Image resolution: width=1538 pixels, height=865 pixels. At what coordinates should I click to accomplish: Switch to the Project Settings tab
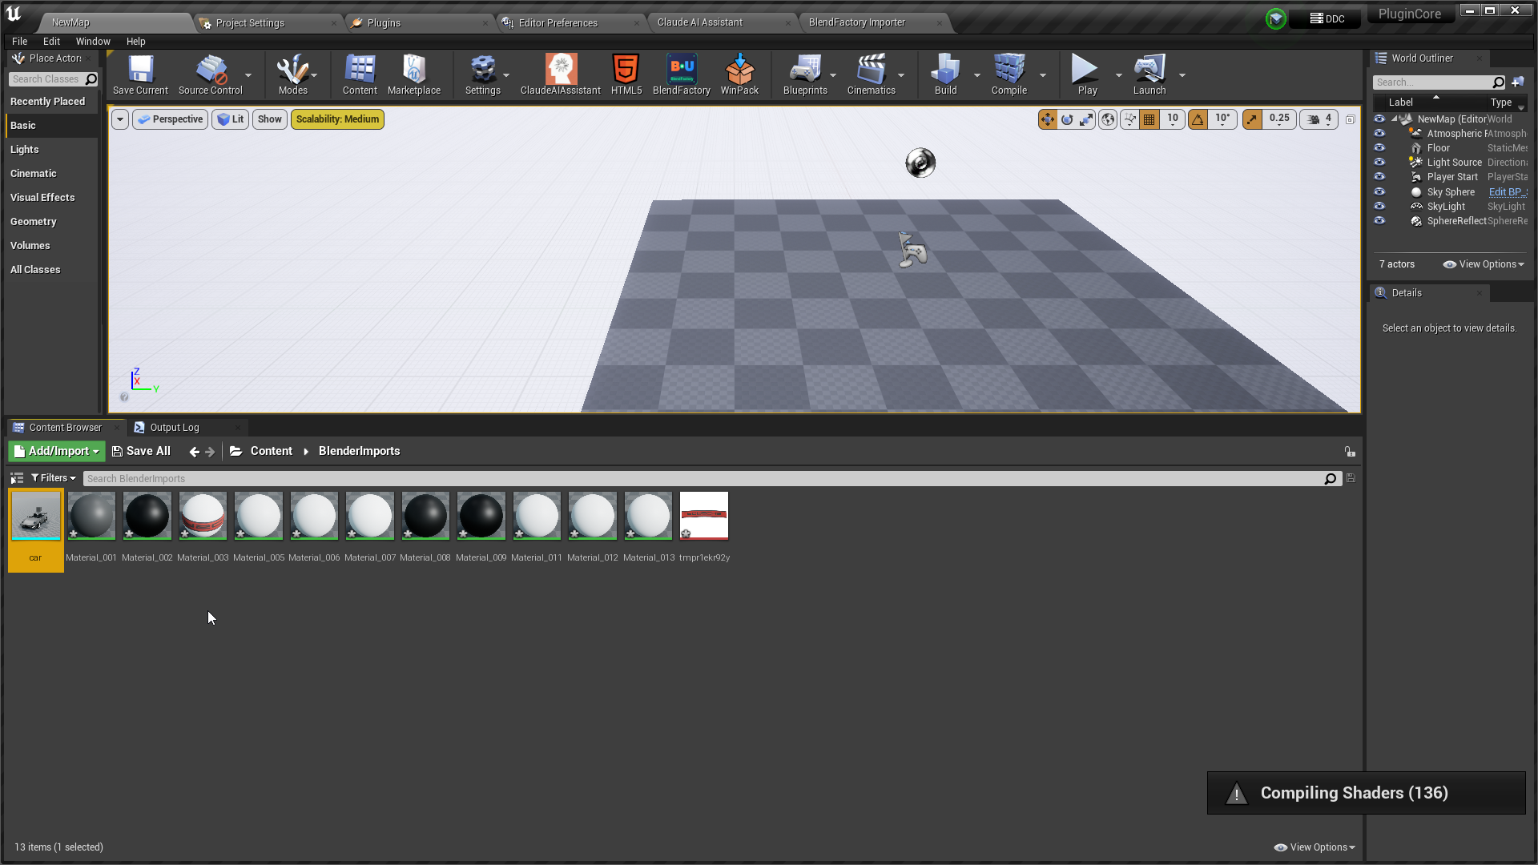(250, 23)
